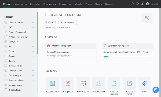Click the Пакеты bookmark tag icon
The width and height of the screenshot is (161, 97).
(x=145, y=83)
